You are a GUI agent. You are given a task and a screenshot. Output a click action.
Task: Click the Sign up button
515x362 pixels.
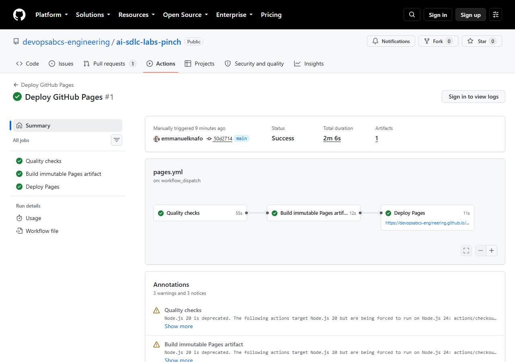471,14
